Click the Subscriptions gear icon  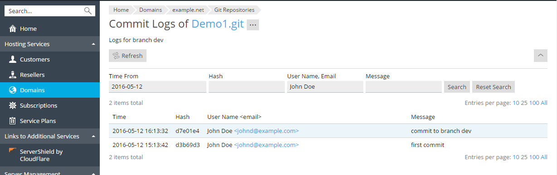[13, 105]
